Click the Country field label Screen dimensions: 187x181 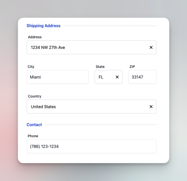point(34,96)
